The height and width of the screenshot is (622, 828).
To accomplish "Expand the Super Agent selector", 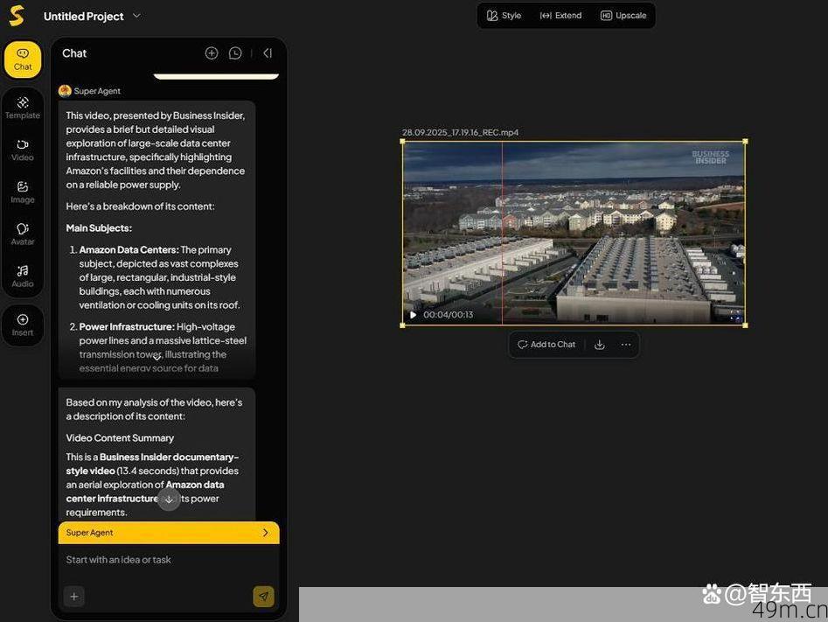I will pos(169,533).
